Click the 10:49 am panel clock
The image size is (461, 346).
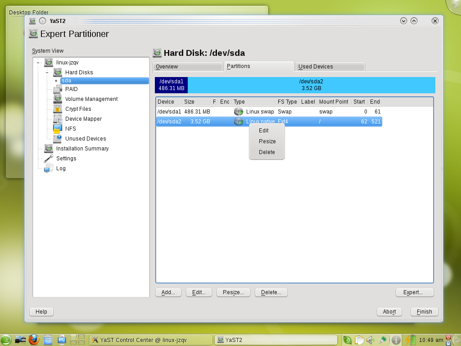(x=431, y=340)
